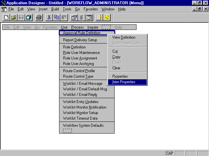Restore the inner Menu document window
The image size is (209, 156).
[200, 9]
